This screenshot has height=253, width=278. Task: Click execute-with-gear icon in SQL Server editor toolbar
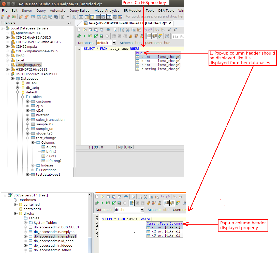tap(97, 203)
